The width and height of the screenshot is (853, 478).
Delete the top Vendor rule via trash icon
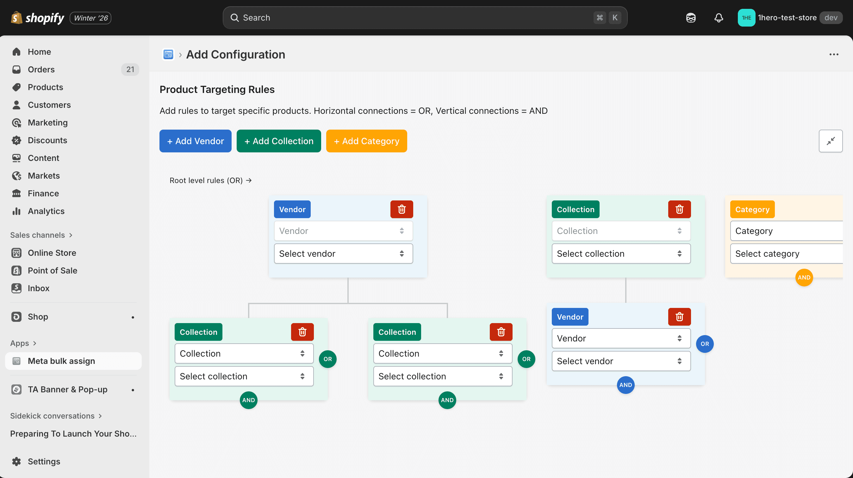(401, 209)
